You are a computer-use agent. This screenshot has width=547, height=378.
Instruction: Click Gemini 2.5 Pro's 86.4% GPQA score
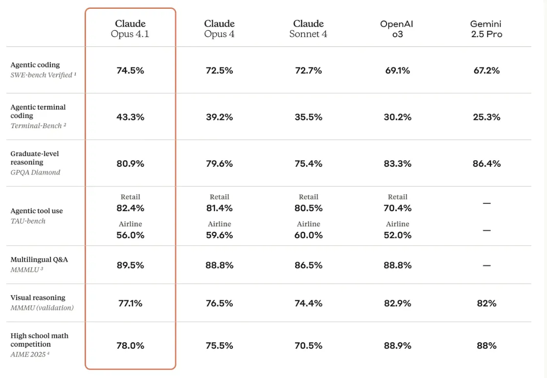pos(486,164)
